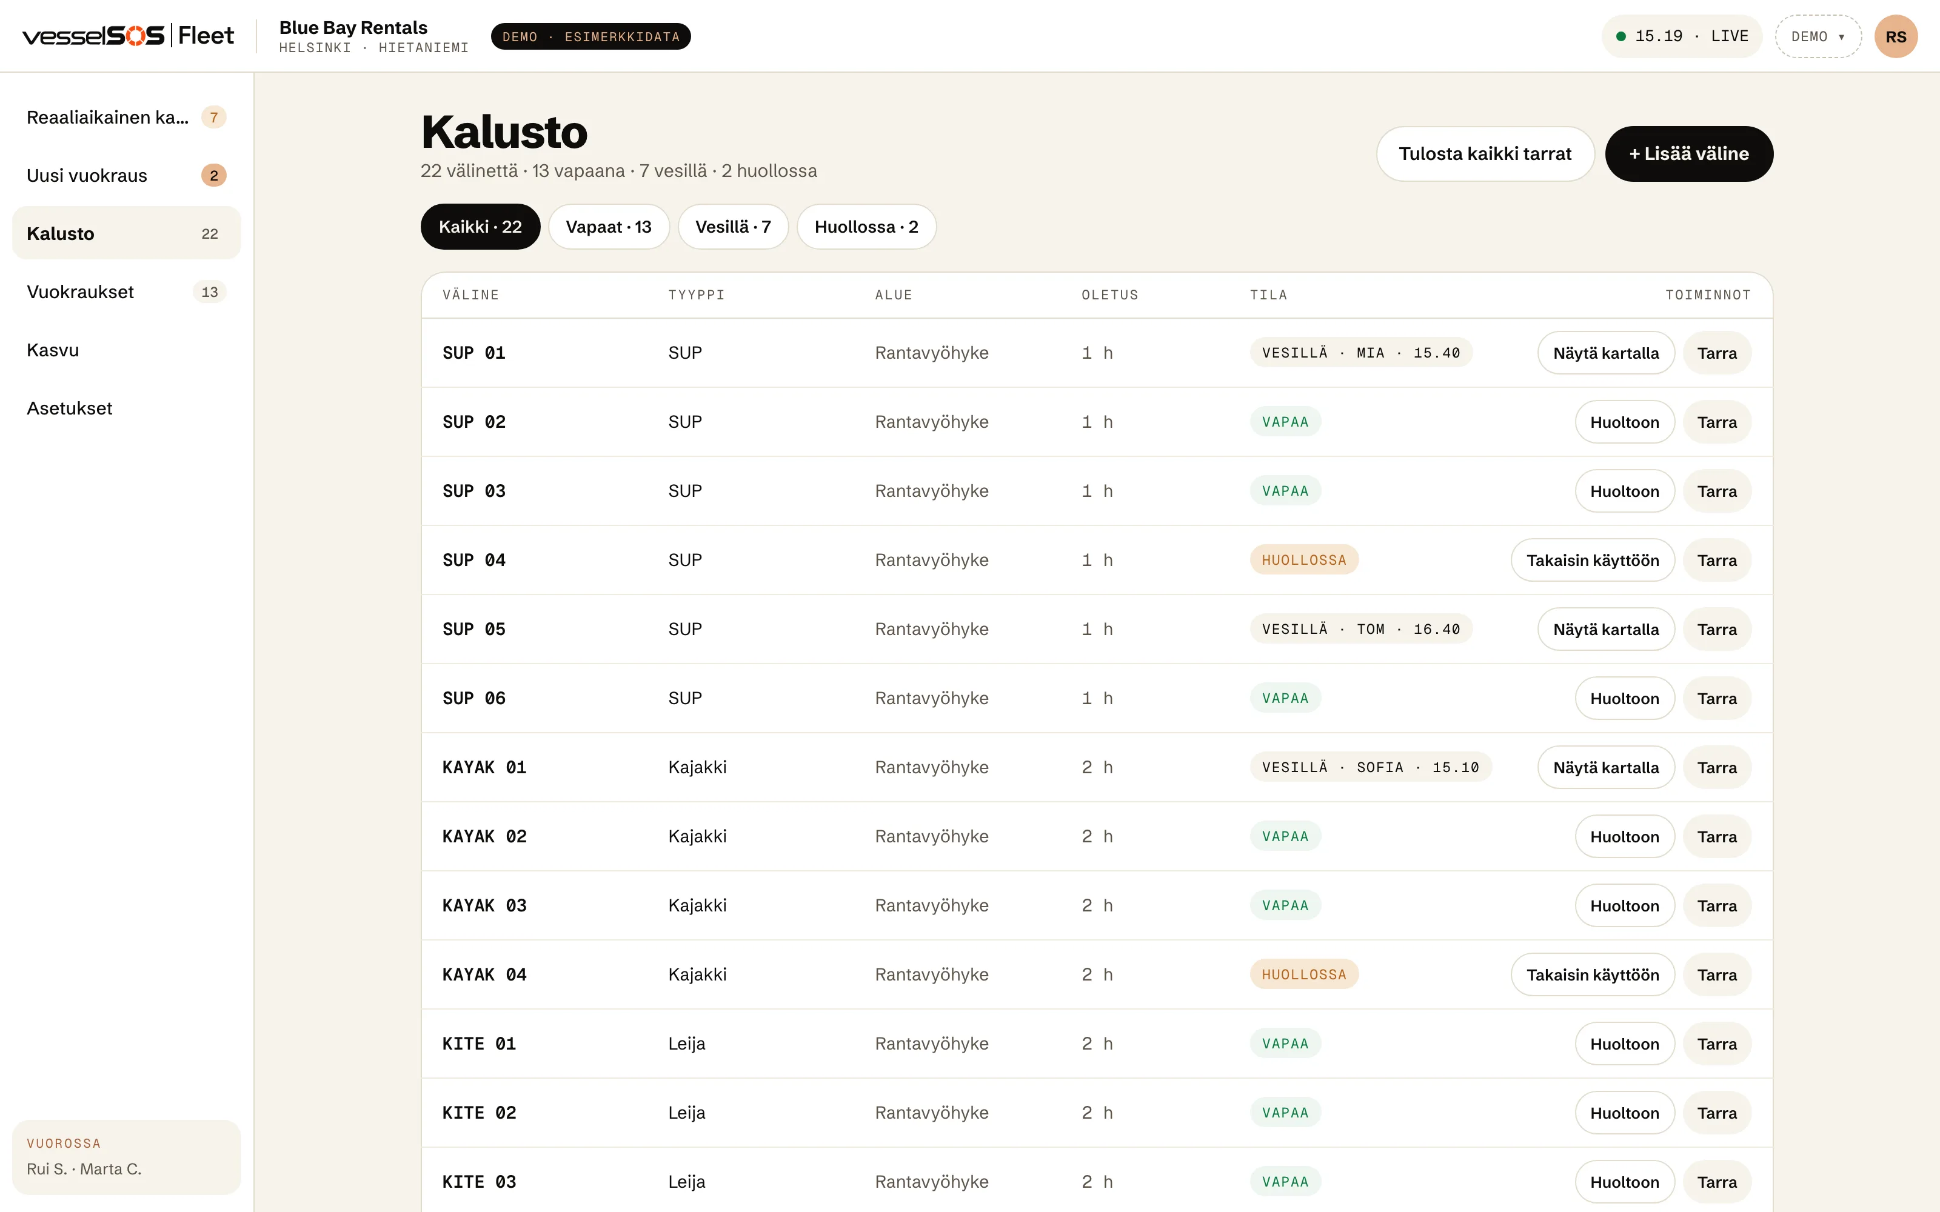Click Tarra for KITE 02
This screenshot has height=1212, width=1940.
(1716, 1113)
